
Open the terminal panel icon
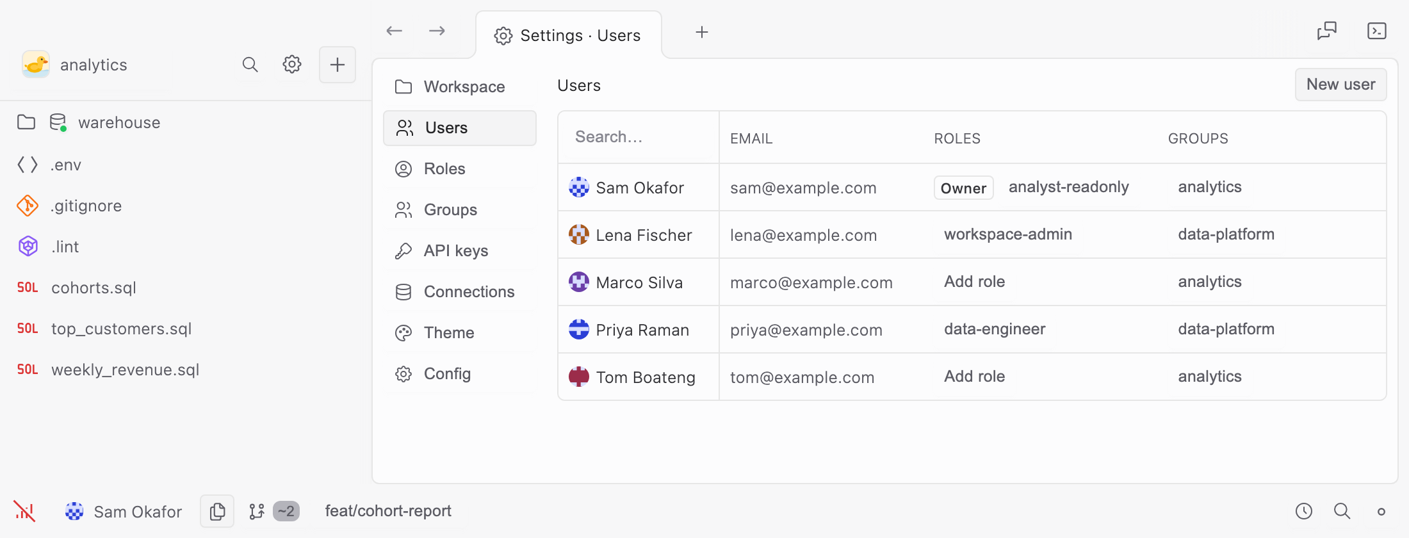click(x=1377, y=31)
